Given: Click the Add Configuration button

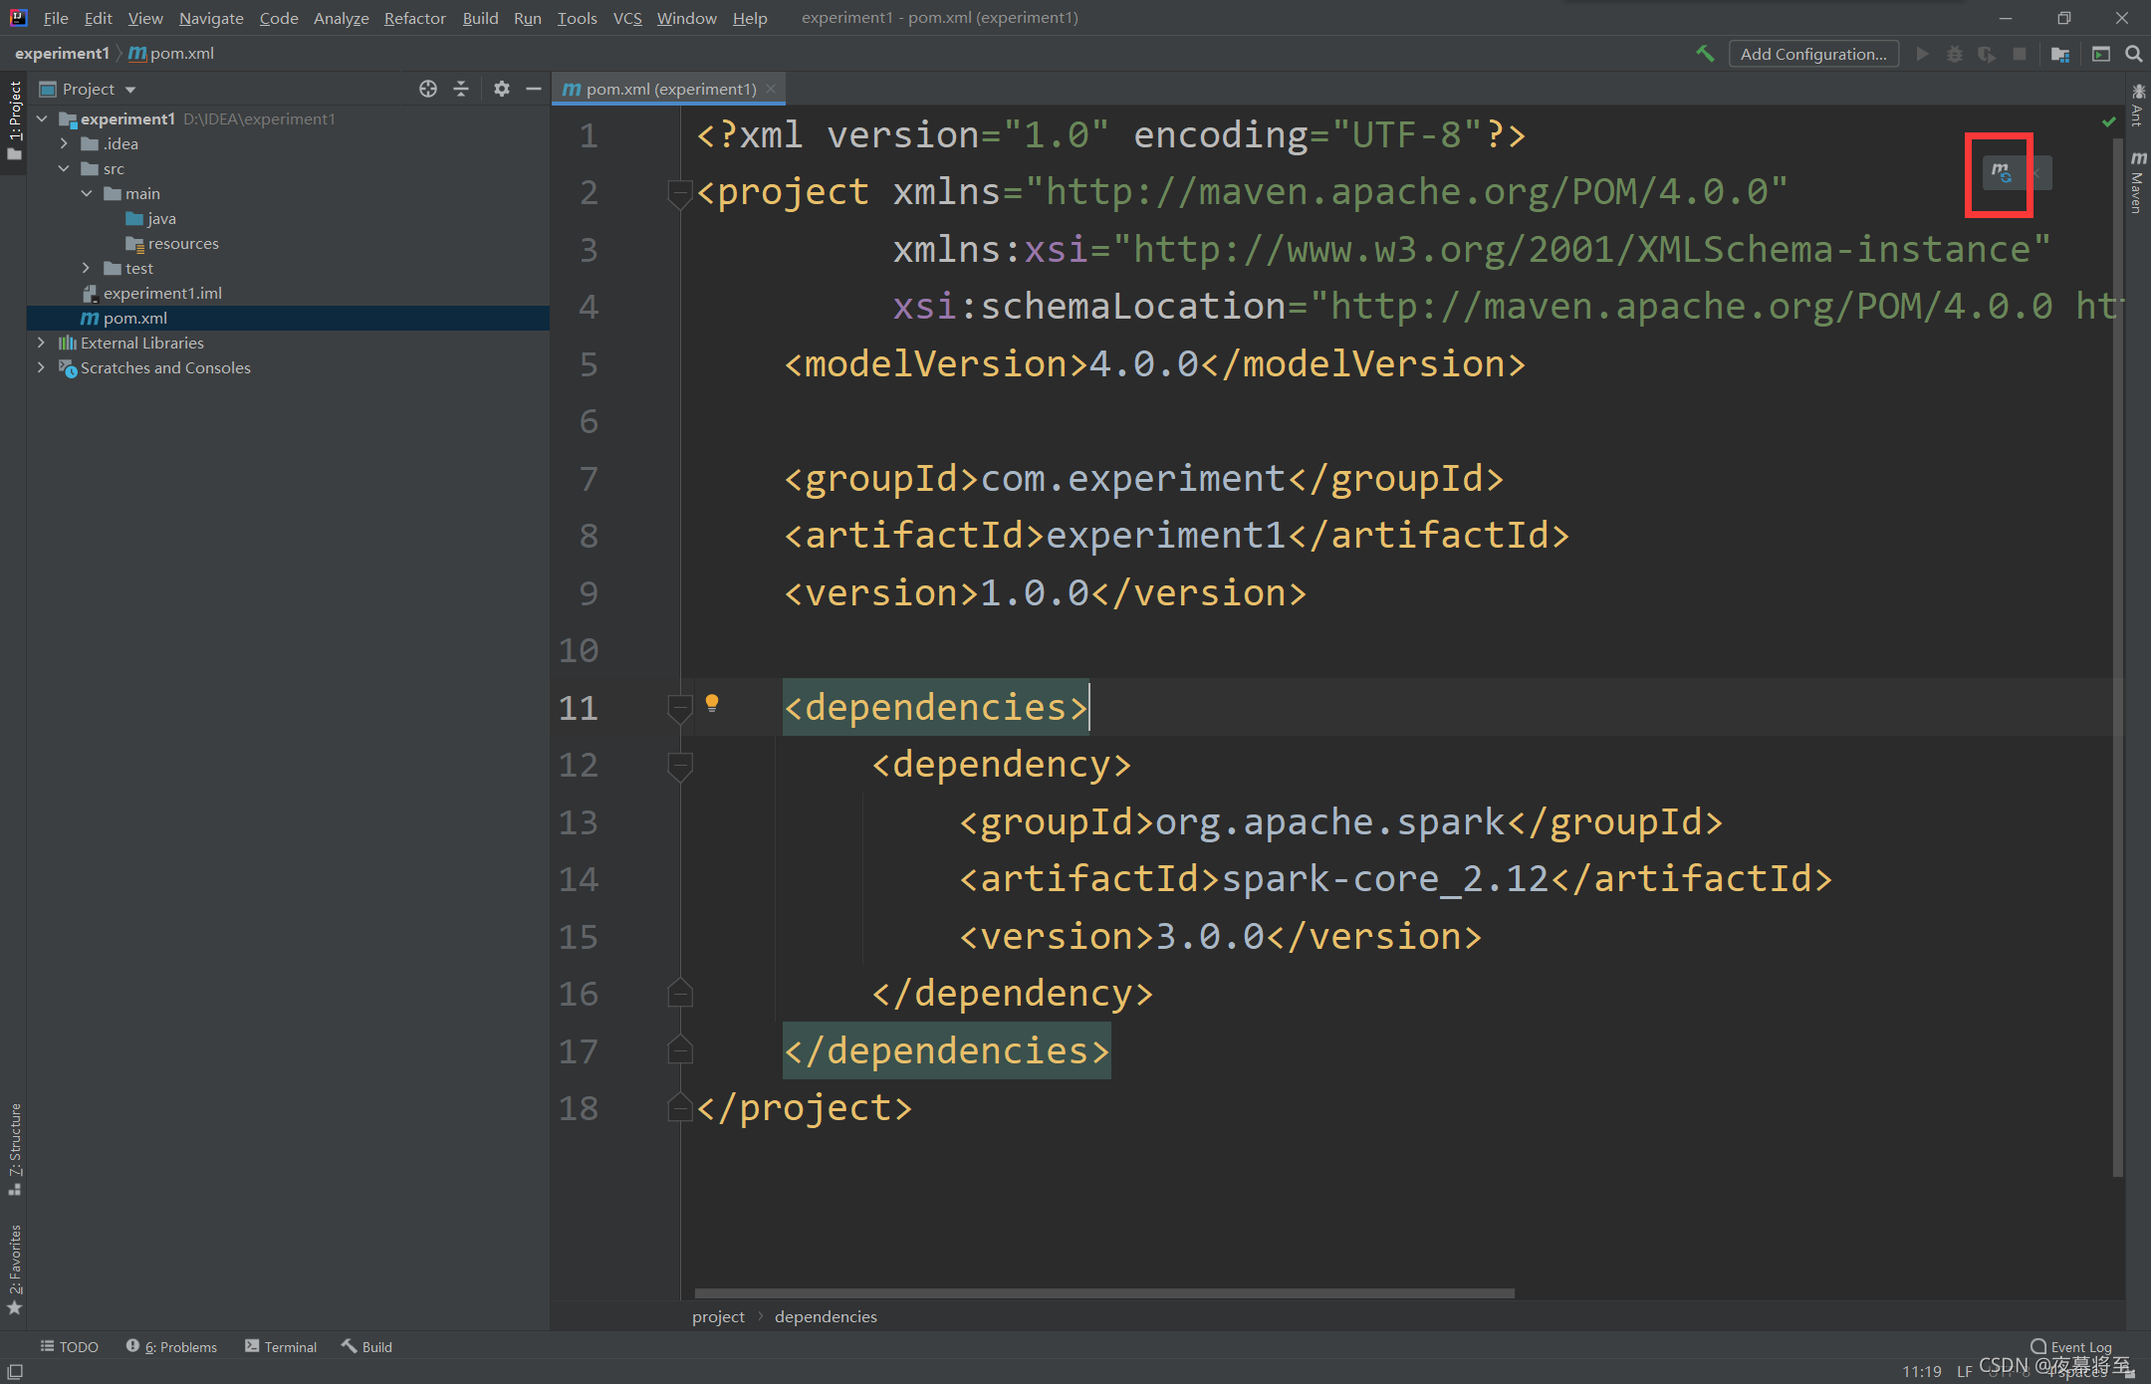Looking at the screenshot, I should pyautogui.click(x=1812, y=54).
